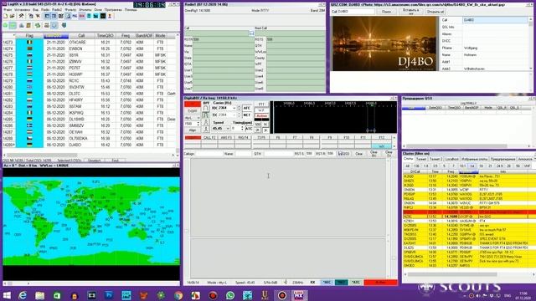Click the Windows Start button
Image resolution: width=536 pixels, height=301 pixels.
click(7, 295)
